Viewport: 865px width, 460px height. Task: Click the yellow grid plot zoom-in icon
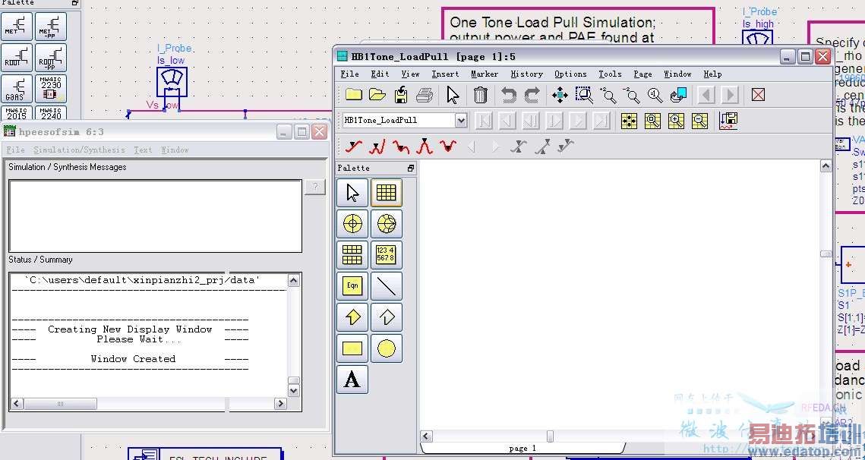pyautogui.click(x=677, y=120)
